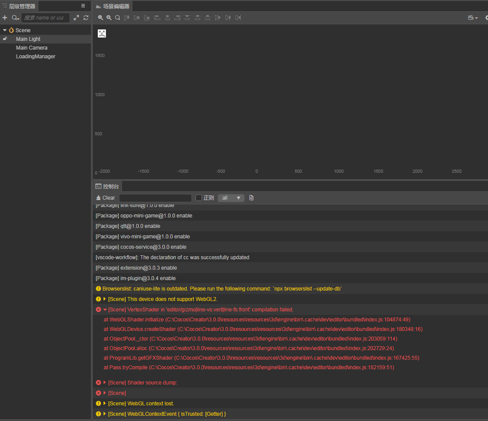Click the zoom in magnifier icon
Screen dimensions: 488x421
point(100,18)
